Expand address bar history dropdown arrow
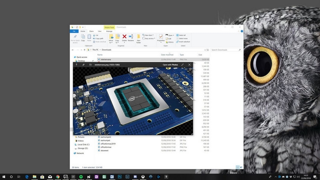The image size is (320, 180). click(205, 50)
